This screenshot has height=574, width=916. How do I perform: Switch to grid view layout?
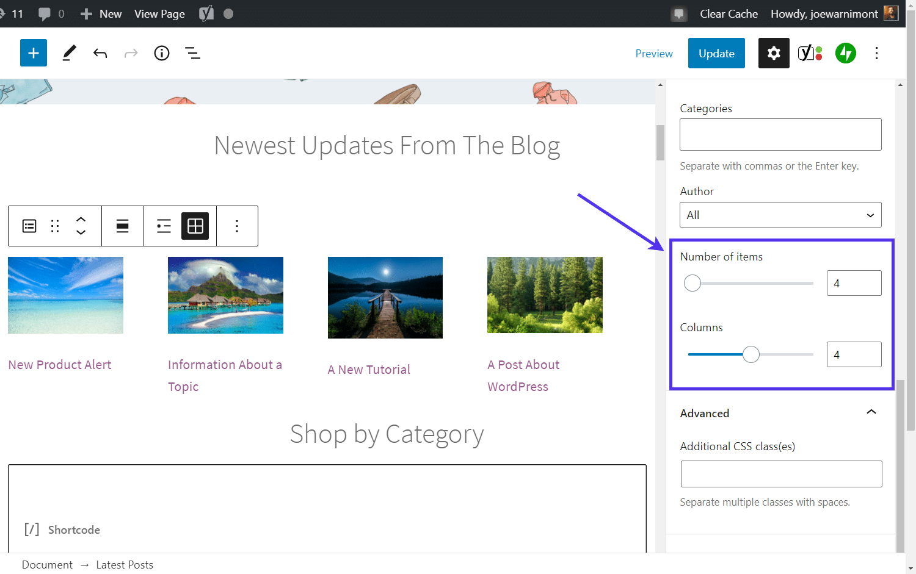(195, 226)
